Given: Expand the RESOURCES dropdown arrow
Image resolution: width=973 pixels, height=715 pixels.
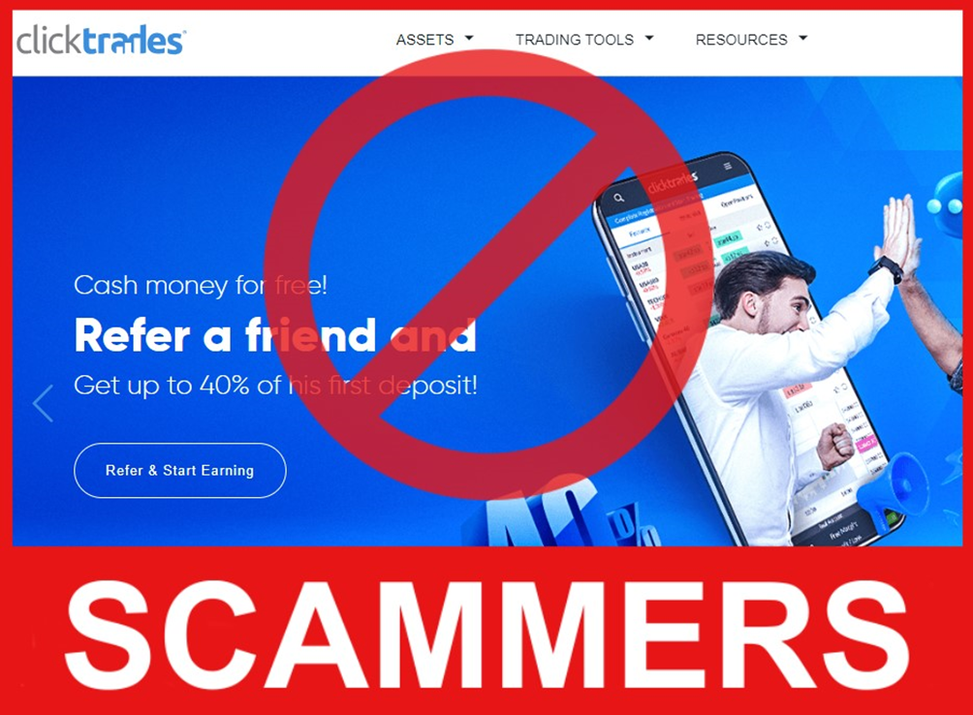Looking at the screenshot, I should (803, 39).
